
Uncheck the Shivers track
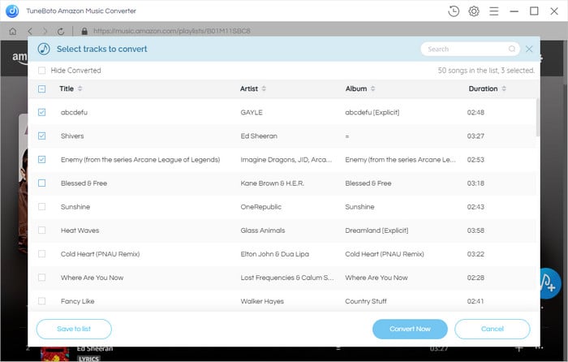[x=41, y=136]
